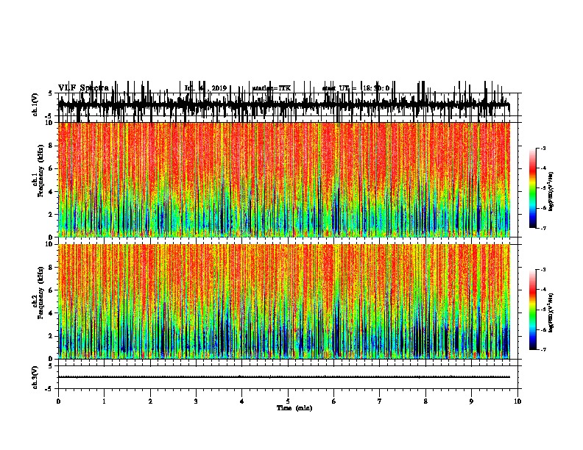Click the ch.2 color bar PSD unit label
Viewport: 583px width, 450px height.
click(x=551, y=312)
